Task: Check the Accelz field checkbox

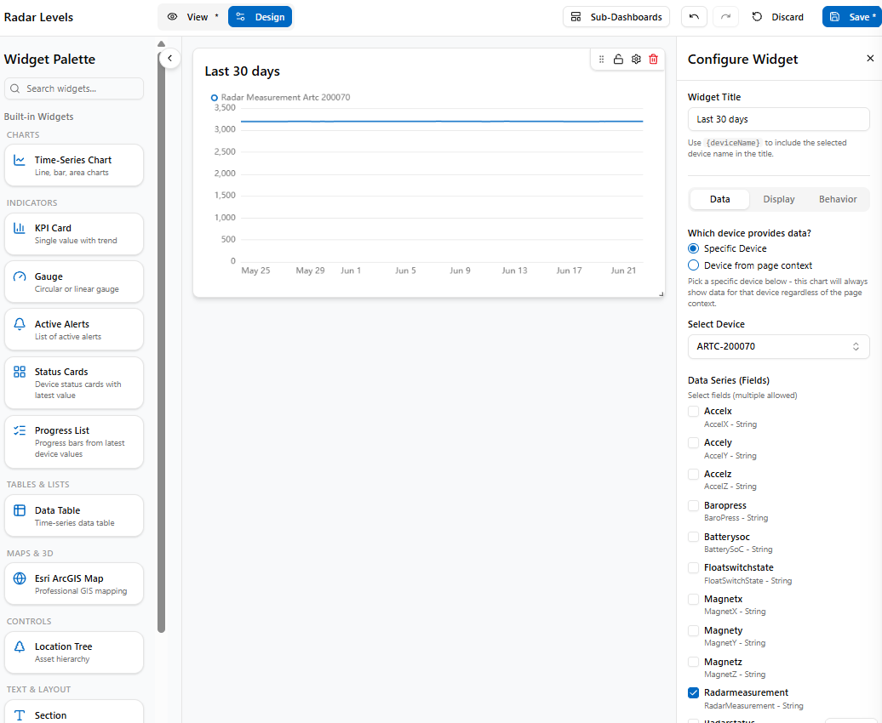Action: tap(694, 474)
